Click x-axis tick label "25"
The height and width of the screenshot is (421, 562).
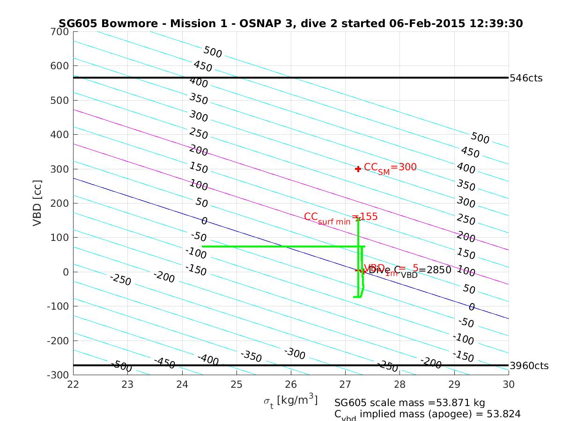(237, 384)
